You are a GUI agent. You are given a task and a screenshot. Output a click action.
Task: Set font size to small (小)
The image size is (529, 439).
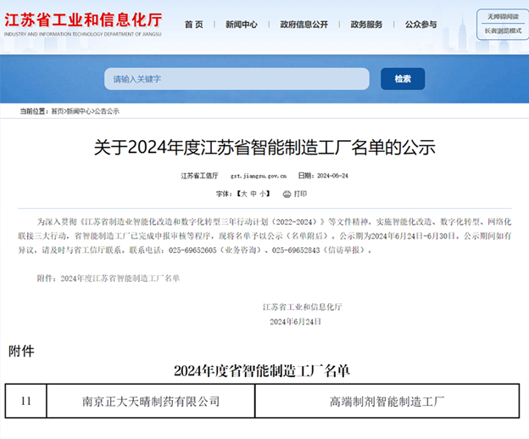[263, 194]
